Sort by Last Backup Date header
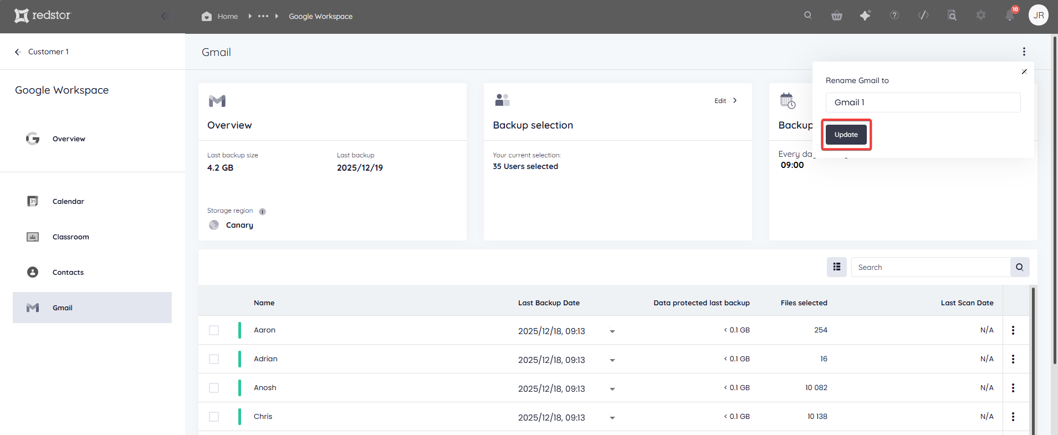1058x435 pixels. click(549, 303)
